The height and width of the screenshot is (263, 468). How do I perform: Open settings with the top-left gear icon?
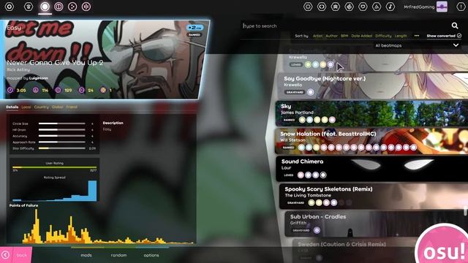click(x=10, y=7)
